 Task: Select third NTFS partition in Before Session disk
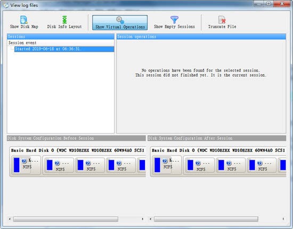click(x=90, y=165)
